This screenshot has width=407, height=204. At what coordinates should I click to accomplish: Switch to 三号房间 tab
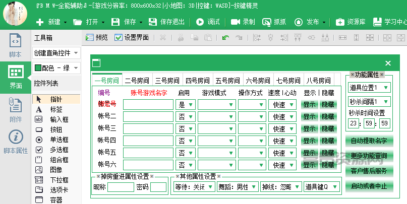click(167, 81)
